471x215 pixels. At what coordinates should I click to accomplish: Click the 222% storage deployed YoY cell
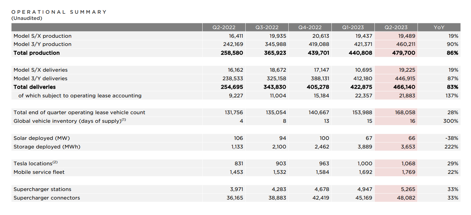click(x=452, y=147)
